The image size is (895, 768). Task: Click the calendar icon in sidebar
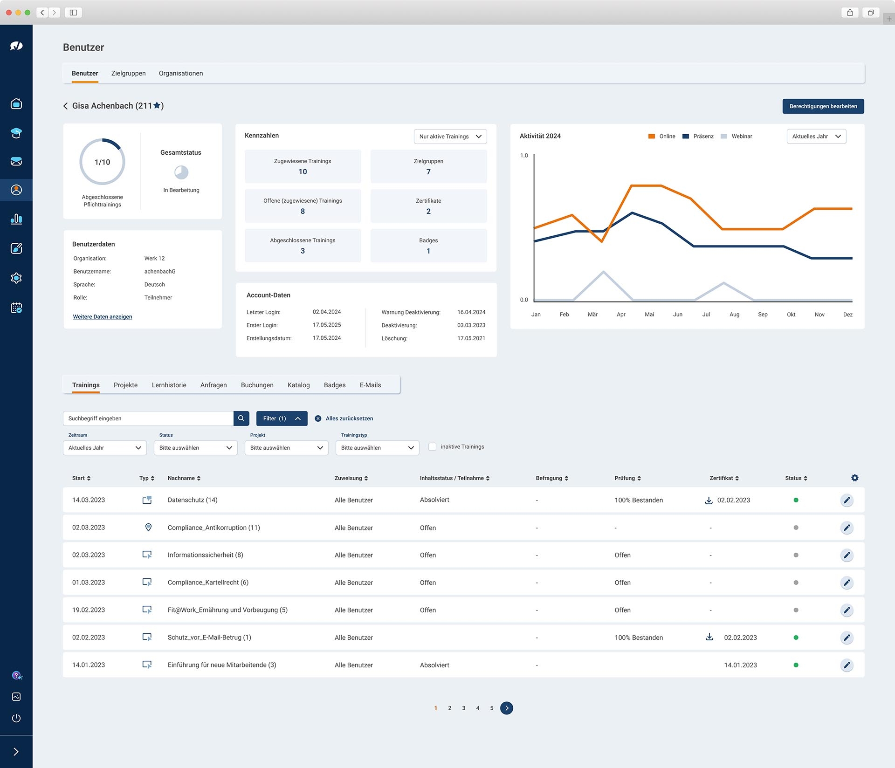pos(16,308)
